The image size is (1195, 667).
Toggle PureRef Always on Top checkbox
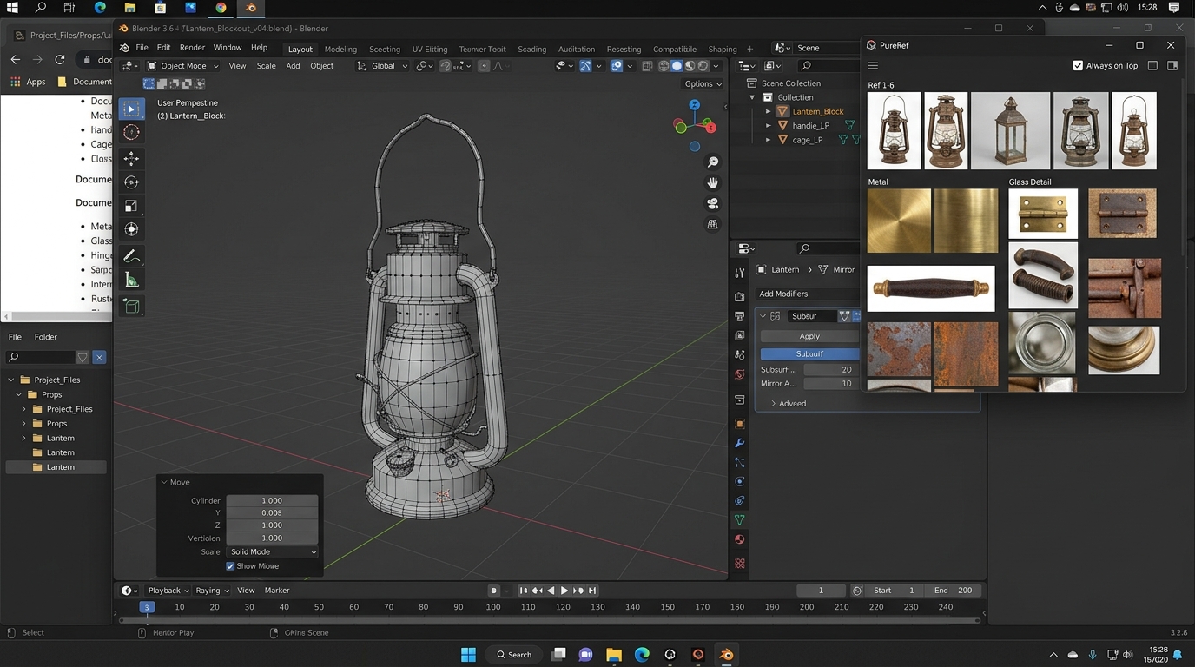[x=1078, y=66]
